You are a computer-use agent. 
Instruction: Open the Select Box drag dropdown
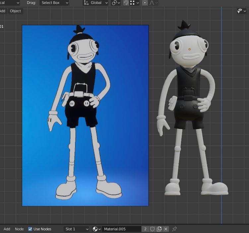[x=54, y=3]
